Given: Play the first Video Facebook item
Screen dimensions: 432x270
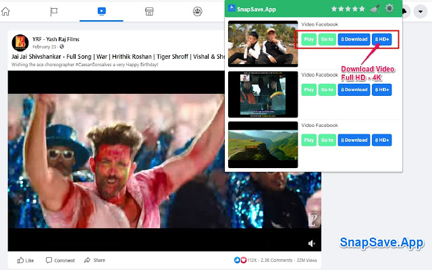Looking at the screenshot, I should tap(309, 39).
